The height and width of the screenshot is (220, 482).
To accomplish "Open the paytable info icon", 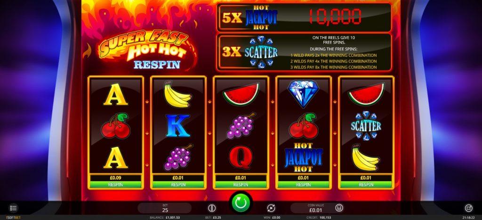I will 212,208.
